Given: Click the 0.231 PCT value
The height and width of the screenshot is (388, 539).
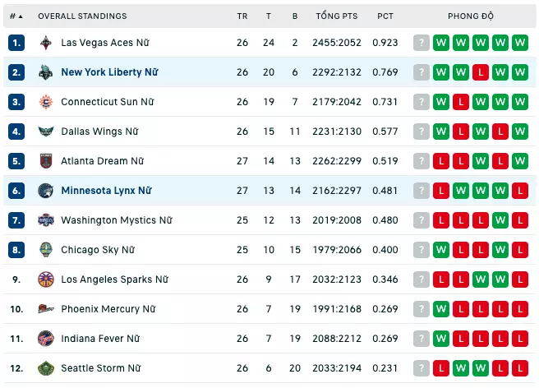Looking at the screenshot, I should pyautogui.click(x=385, y=368).
